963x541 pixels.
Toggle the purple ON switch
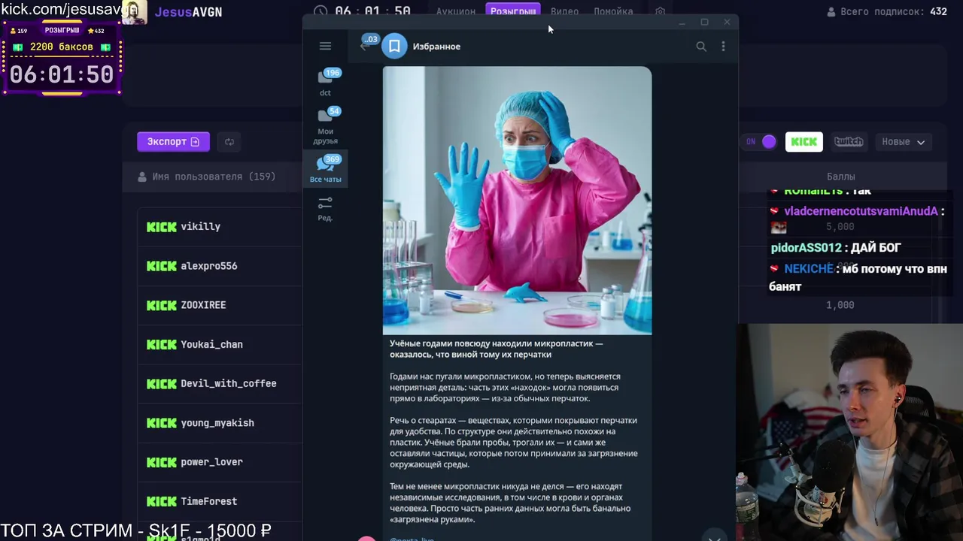point(761,141)
